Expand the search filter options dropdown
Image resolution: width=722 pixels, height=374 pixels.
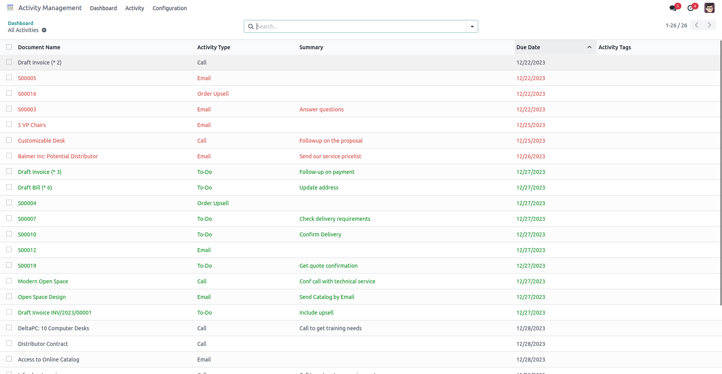click(472, 27)
